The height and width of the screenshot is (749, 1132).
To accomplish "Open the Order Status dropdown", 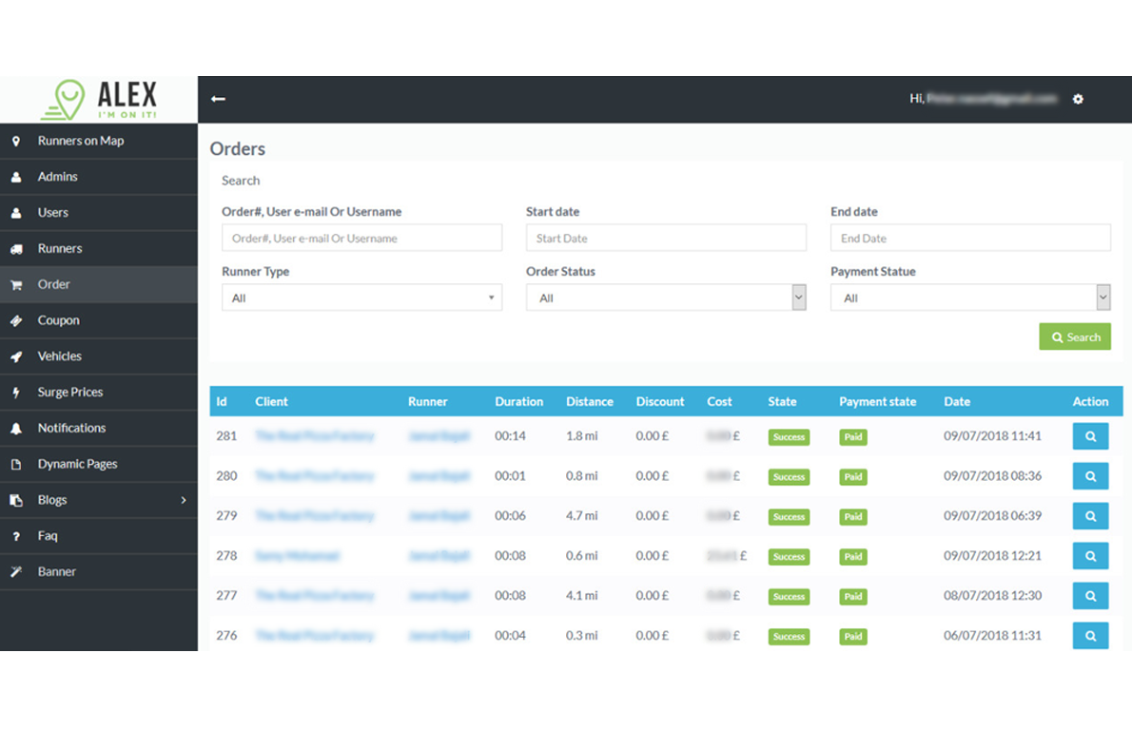I will pyautogui.click(x=666, y=298).
